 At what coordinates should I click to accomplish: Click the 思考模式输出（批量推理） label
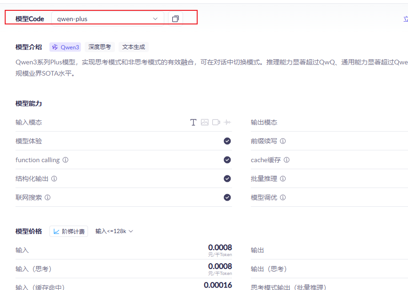tap(289, 287)
